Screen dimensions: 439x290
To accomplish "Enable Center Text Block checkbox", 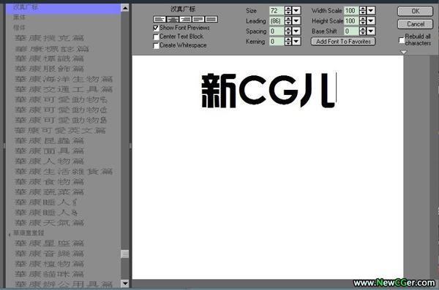I will [x=156, y=37].
